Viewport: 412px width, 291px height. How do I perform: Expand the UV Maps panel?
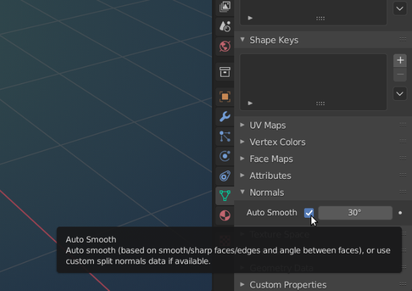click(242, 125)
